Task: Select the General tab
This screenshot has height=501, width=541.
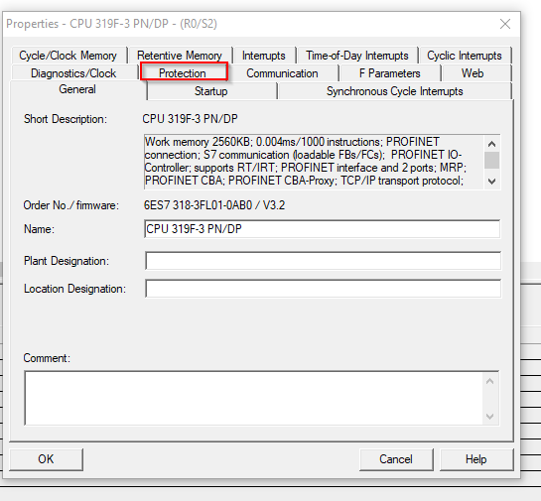Action: click(x=77, y=89)
